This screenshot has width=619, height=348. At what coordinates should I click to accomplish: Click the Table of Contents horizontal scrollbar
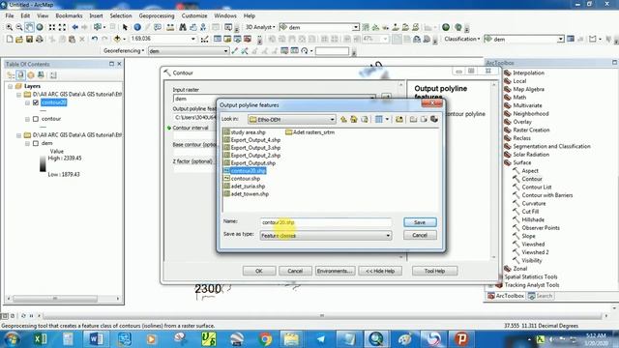(55, 299)
